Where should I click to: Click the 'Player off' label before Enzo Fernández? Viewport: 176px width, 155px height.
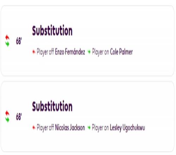point(45,52)
